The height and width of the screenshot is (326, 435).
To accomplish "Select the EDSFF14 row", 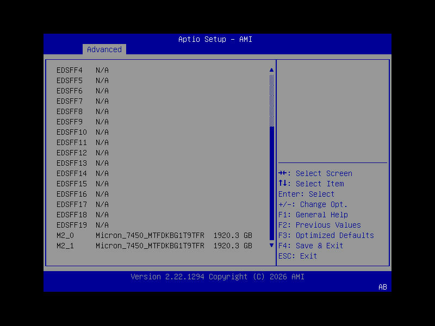I will pos(83,173).
